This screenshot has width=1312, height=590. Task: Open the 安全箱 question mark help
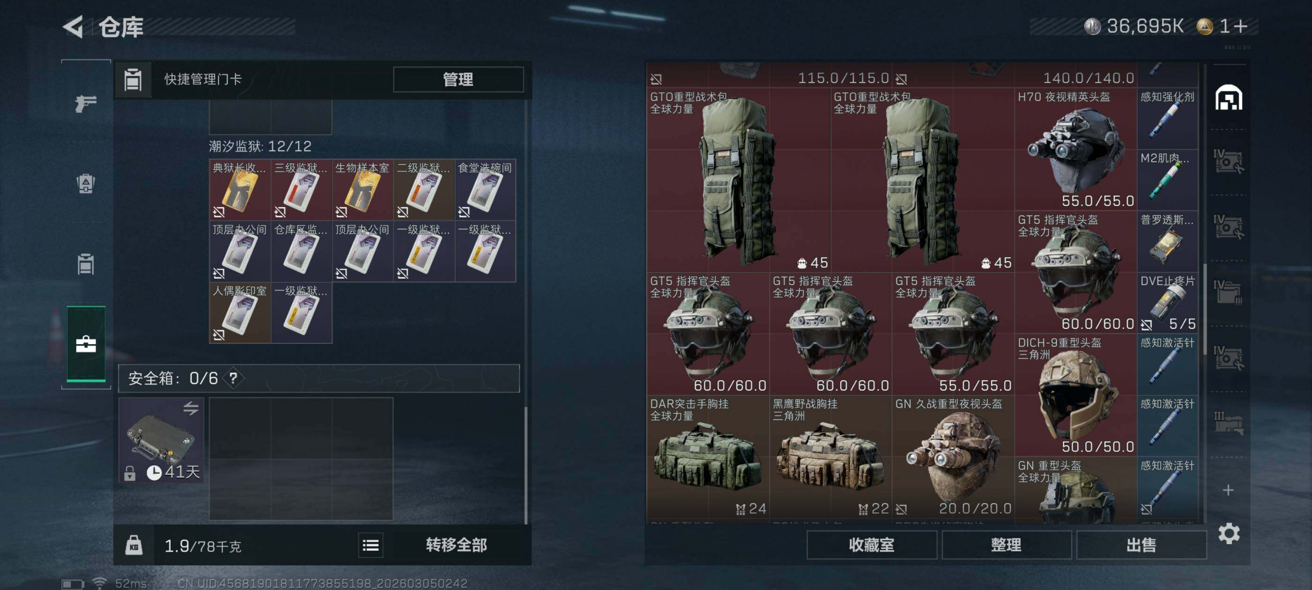coord(233,378)
